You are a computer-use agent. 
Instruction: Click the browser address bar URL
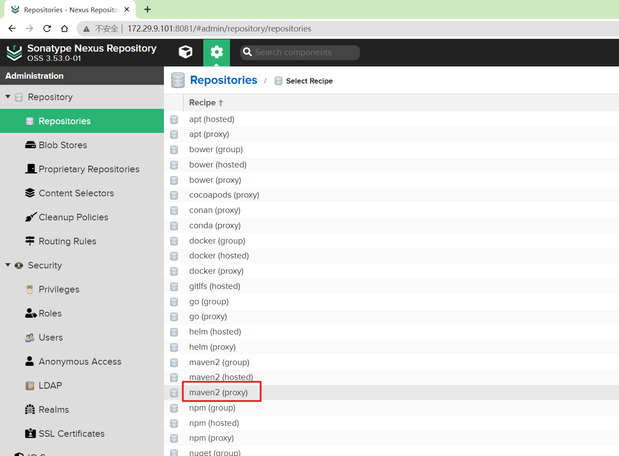coord(219,28)
